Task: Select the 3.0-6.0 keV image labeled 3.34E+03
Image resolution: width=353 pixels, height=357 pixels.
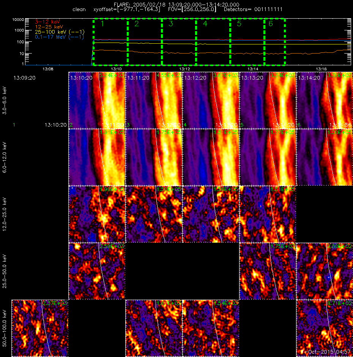Action: pyautogui.click(x=268, y=100)
